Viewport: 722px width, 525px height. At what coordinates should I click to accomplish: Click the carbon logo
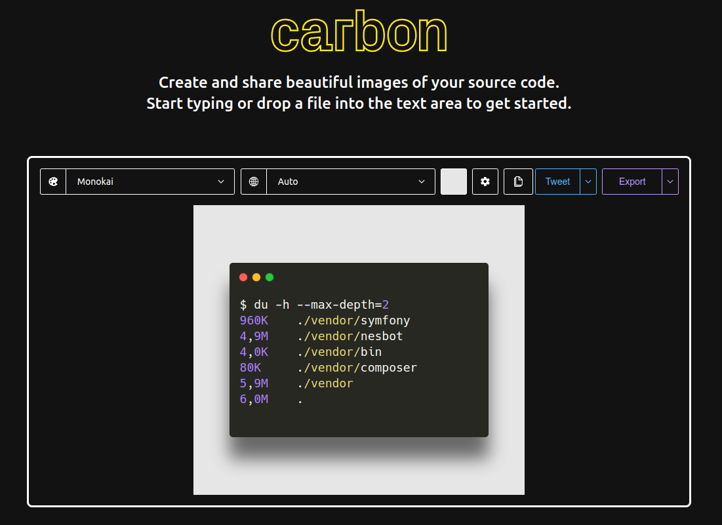point(359,31)
